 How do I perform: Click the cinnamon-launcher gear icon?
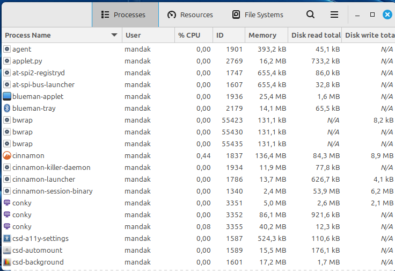7,179
